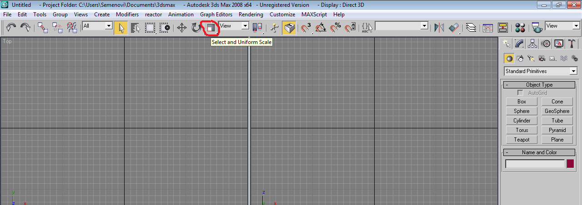Click the Select and Link icon
Viewport: 582px width, 205px height.
point(43,28)
